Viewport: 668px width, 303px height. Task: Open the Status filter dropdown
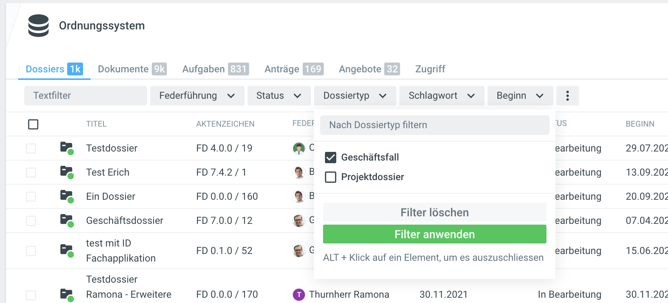tap(279, 96)
